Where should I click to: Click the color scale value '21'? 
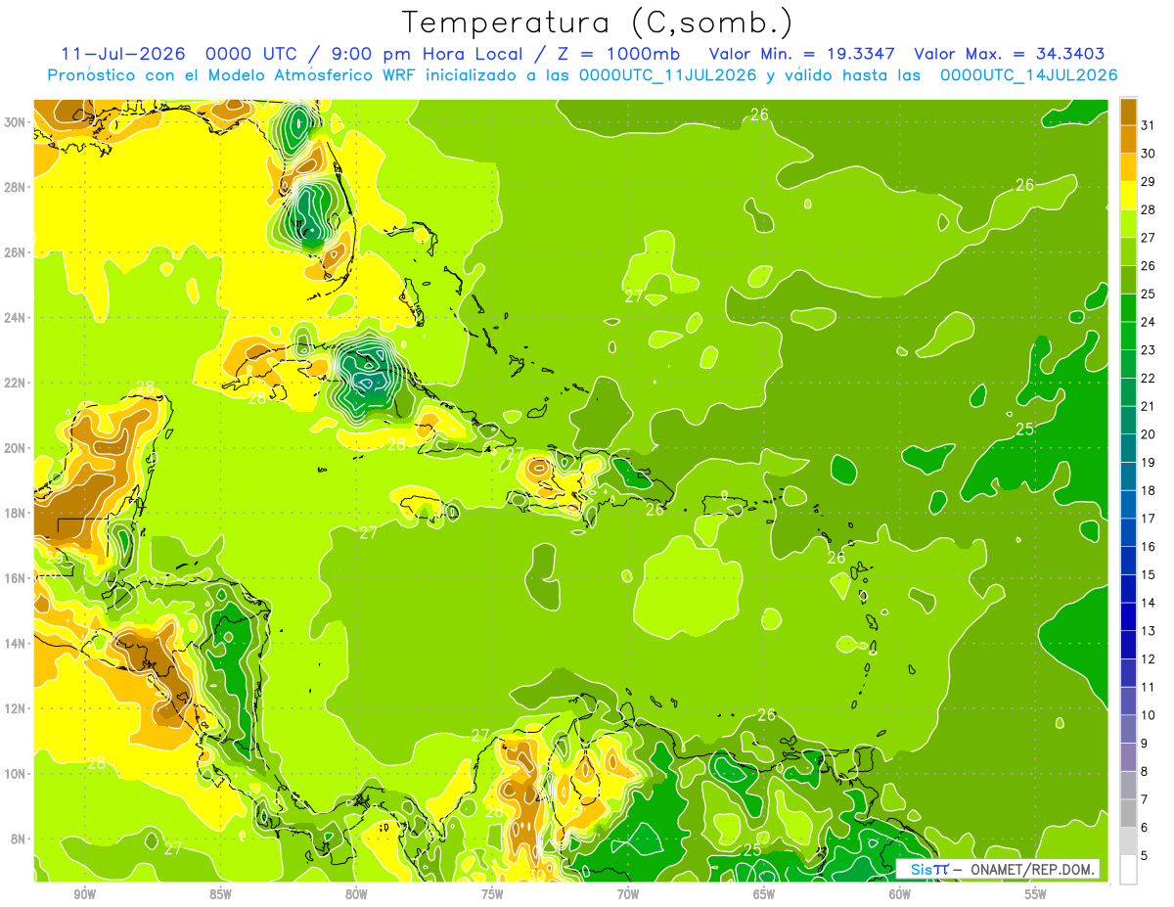tap(1148, 406)
